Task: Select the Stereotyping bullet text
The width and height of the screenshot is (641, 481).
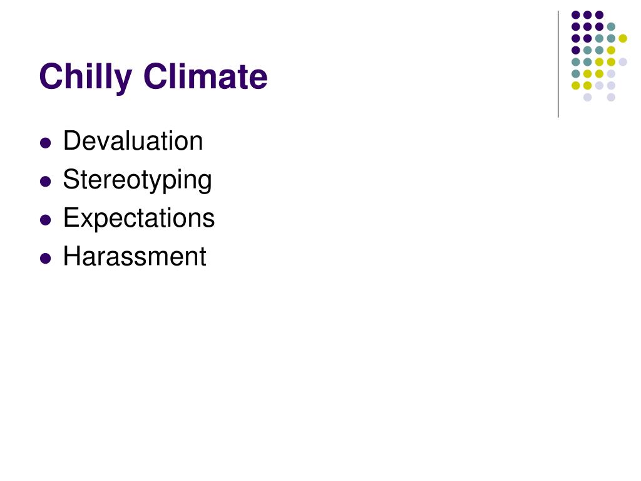Action: click(x=137, y=180)
